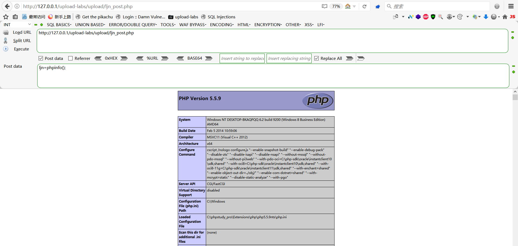The height and width of the screenshot is (246, 518).
Task: Click the %URL encode right arrow
Action: (x=165, y=58)
